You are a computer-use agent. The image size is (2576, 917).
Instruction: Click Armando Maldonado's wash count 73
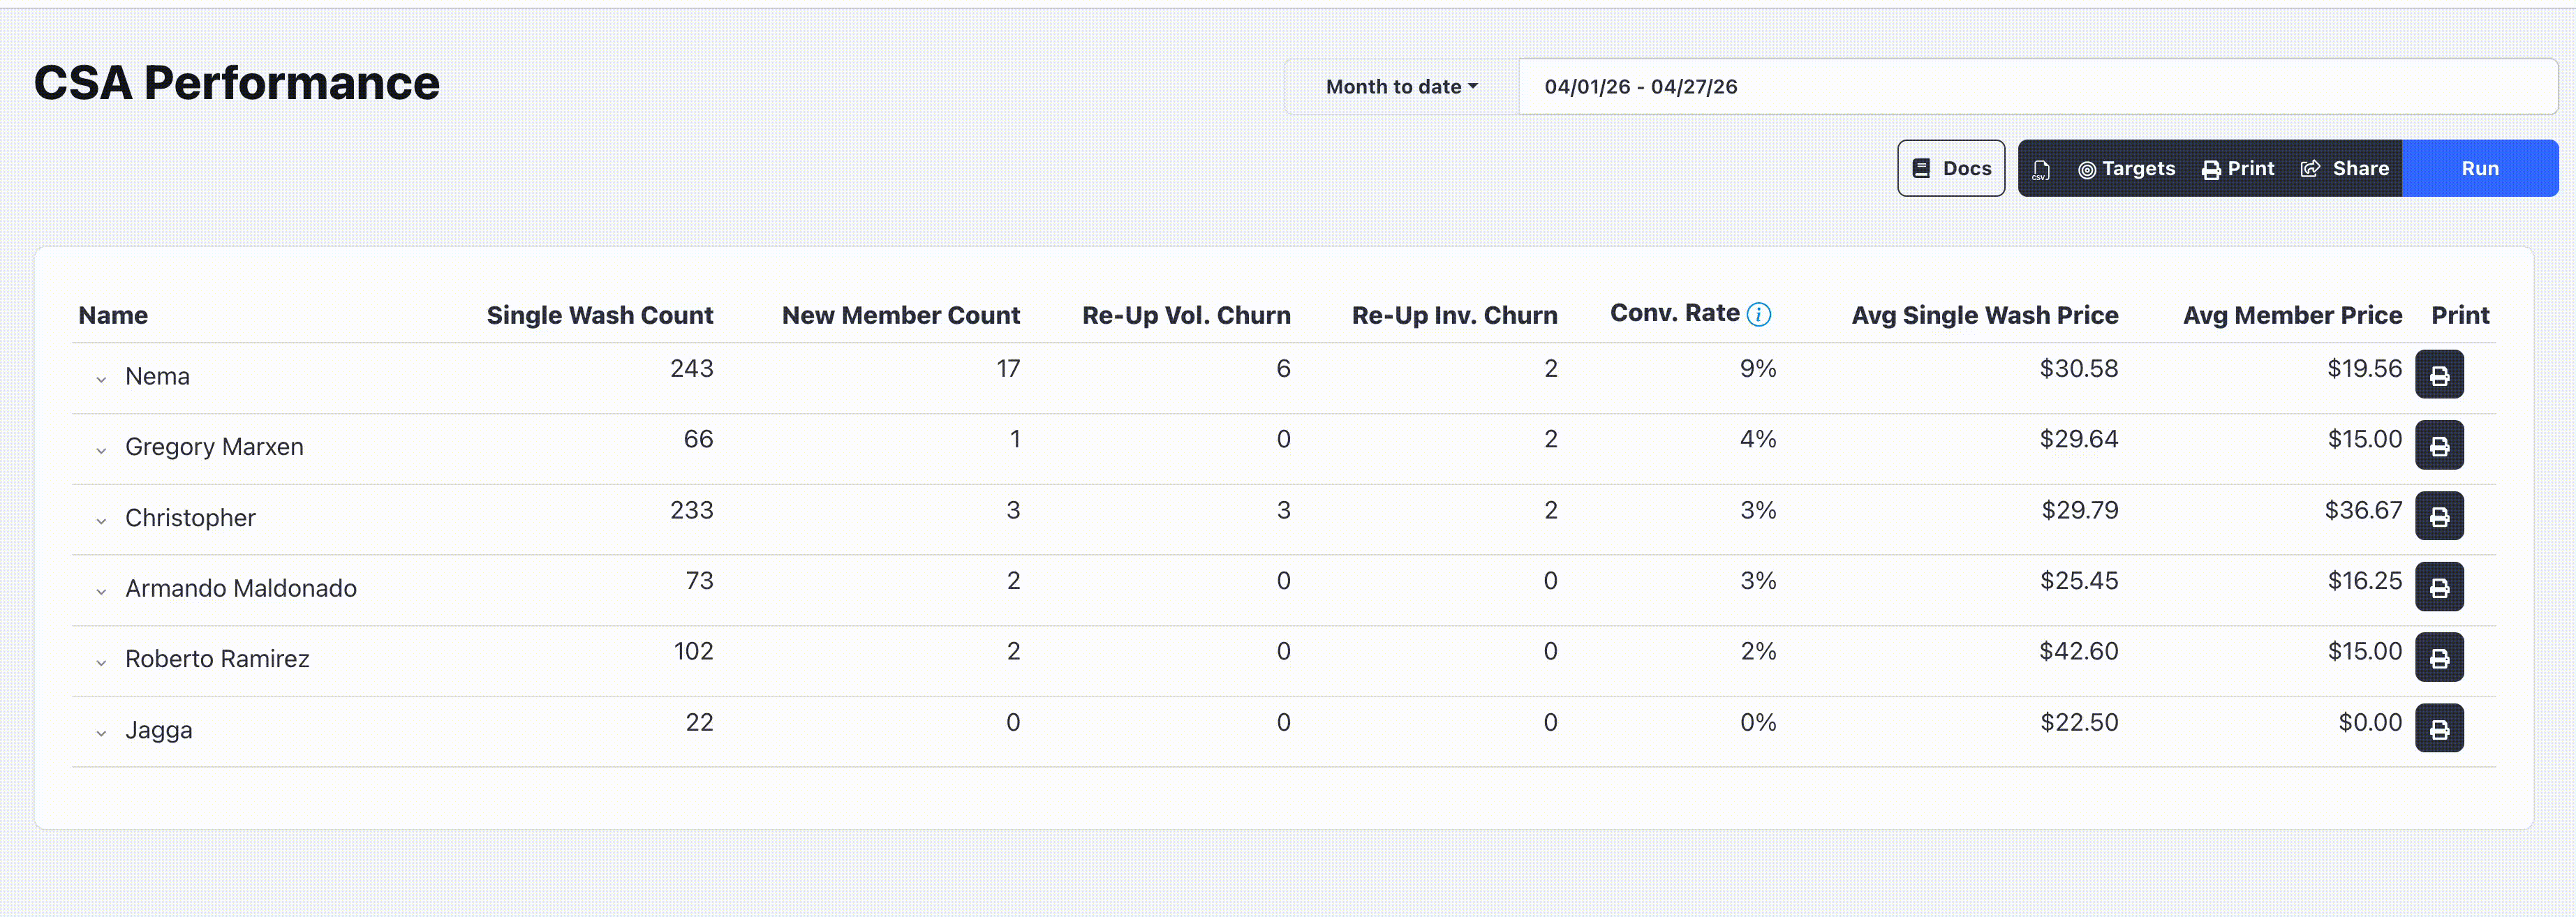tap(699, 580)
